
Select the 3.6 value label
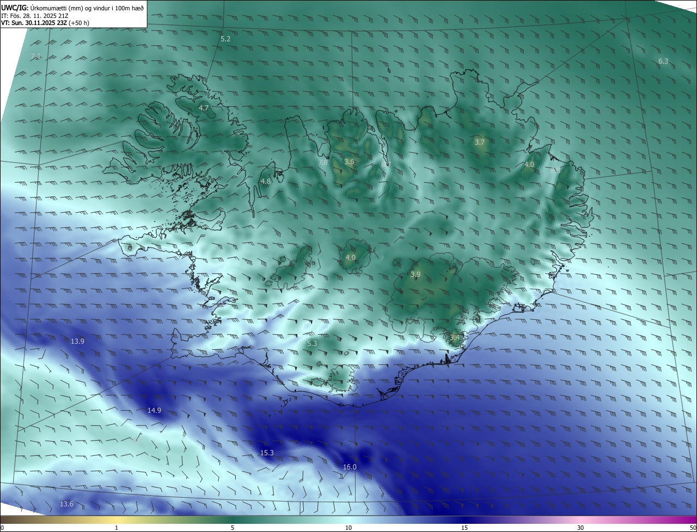[x=350, y=162]
